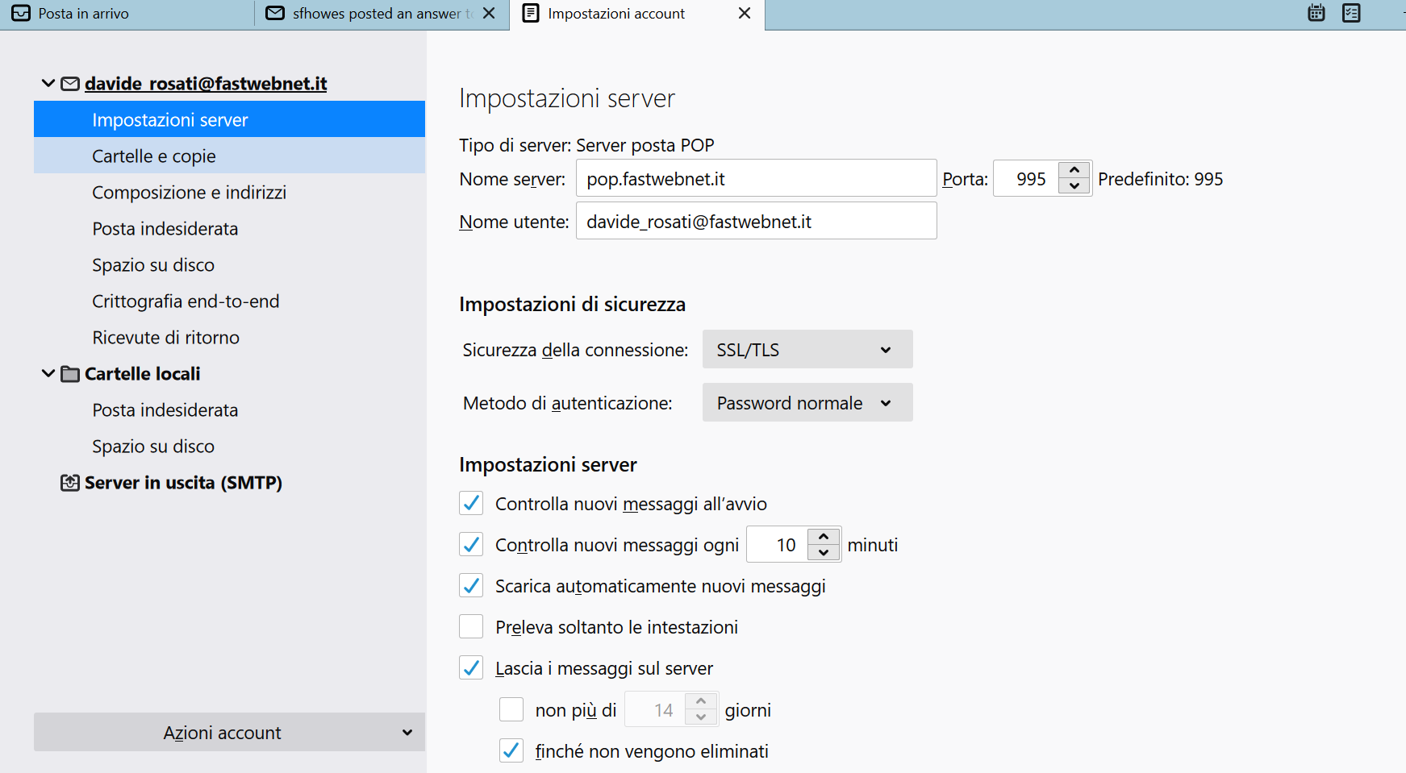Uncheck Lascia i messaggi sul server
The width and height of the screenshot is (1406, 773).
(x=471, y=668)
